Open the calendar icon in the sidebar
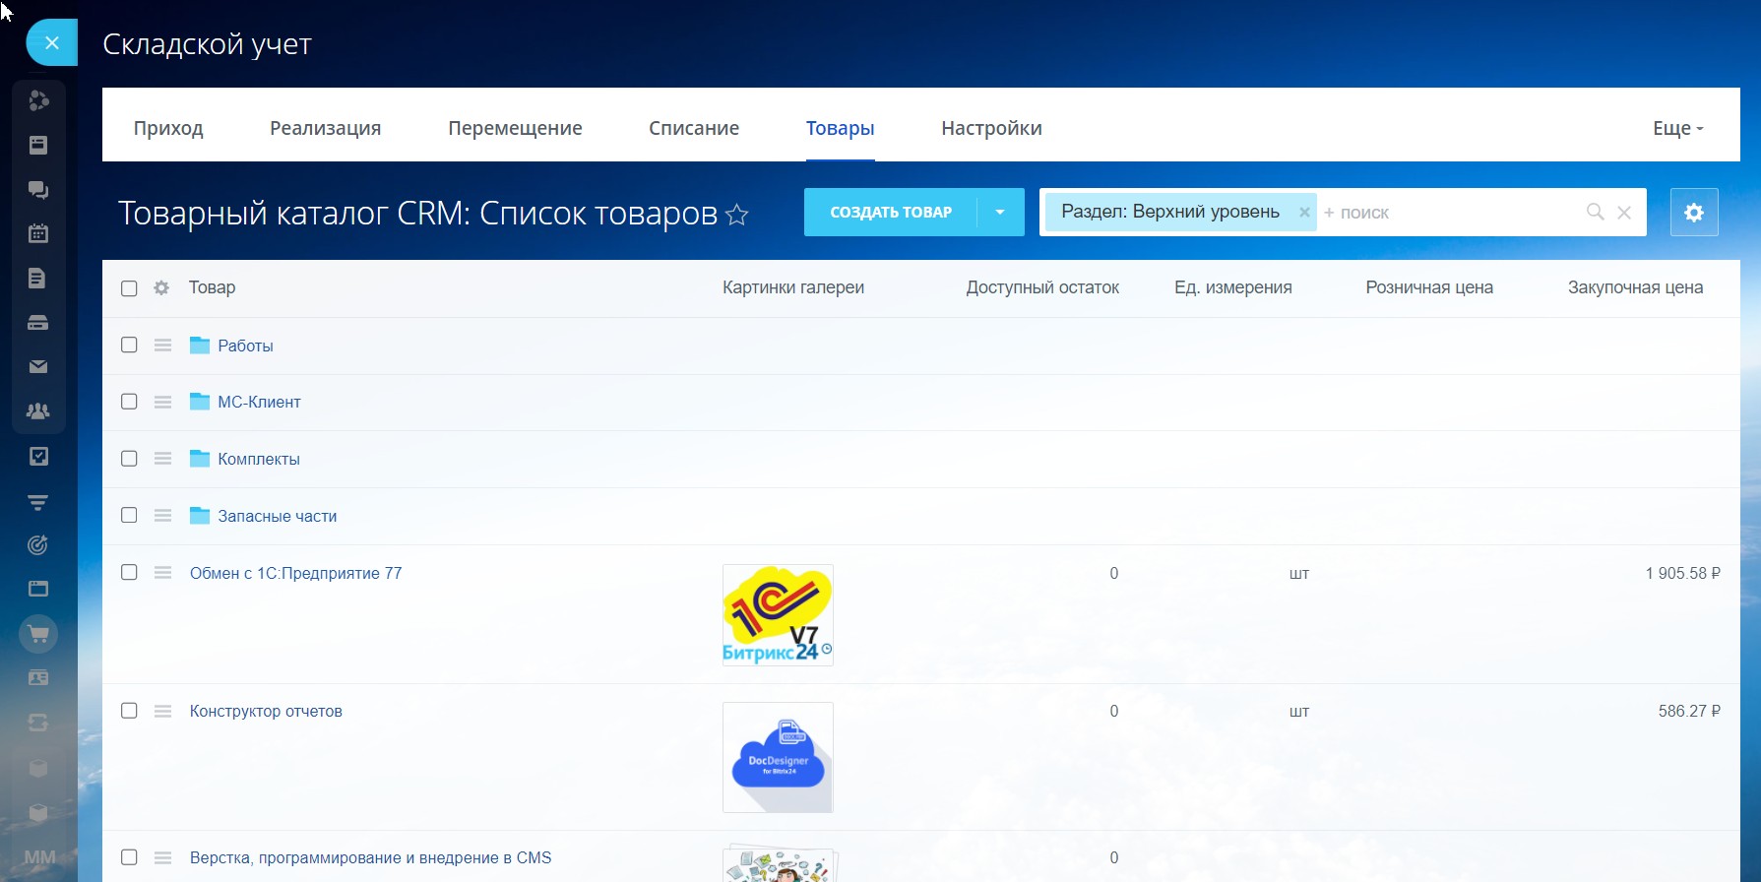The image size is (1761, 882). 38,233
